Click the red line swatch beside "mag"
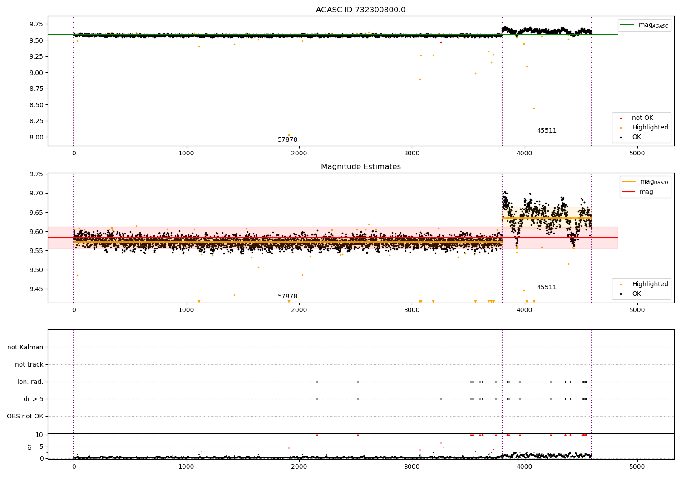681x477 pixels. click(629, 192)
